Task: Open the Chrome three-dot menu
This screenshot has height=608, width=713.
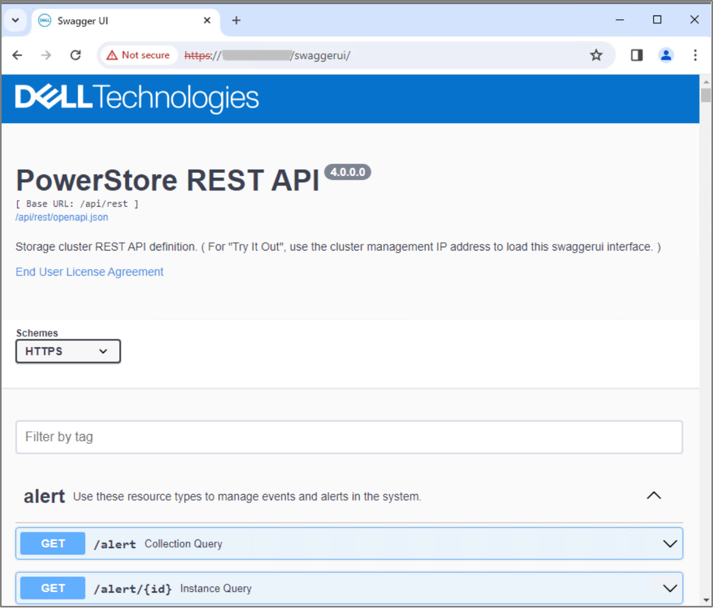Action: [695, 55]
